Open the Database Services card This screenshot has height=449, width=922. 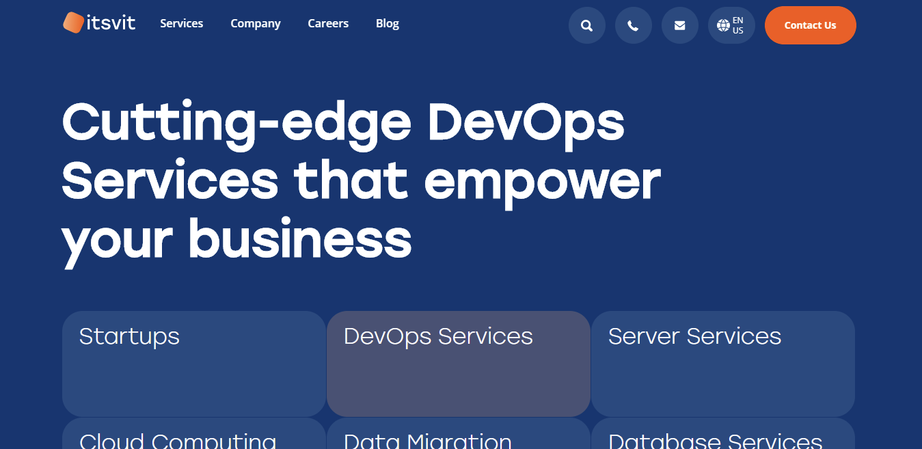(x=723, y=433)
